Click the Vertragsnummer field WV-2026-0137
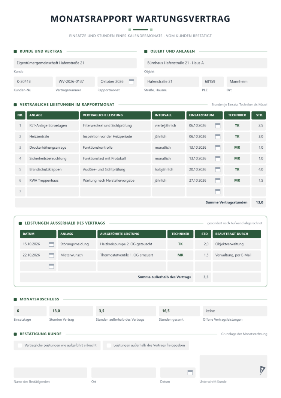 click(x=75, y=81)
